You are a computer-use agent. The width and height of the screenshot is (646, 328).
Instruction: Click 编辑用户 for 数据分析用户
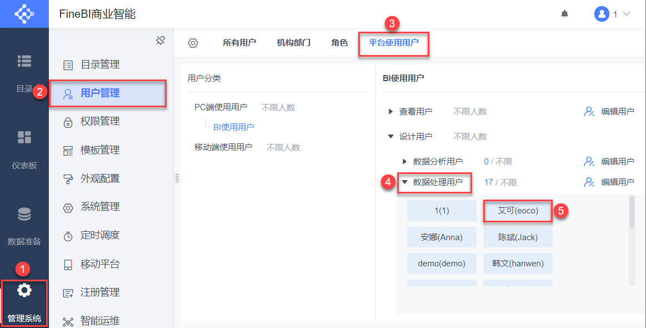pos(617,161)
